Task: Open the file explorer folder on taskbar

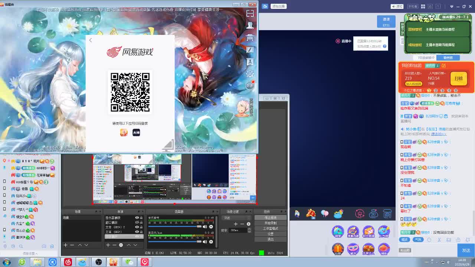Action: tap(37, 262)
